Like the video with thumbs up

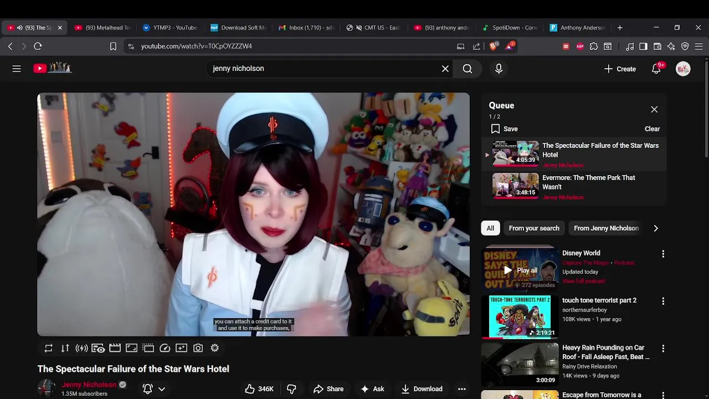coord(259,389)
